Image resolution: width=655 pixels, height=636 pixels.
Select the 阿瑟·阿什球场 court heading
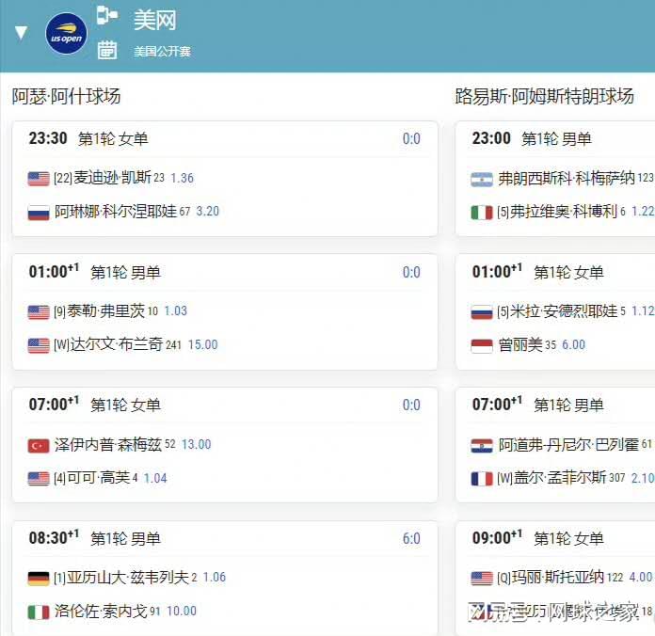point(66,97)
